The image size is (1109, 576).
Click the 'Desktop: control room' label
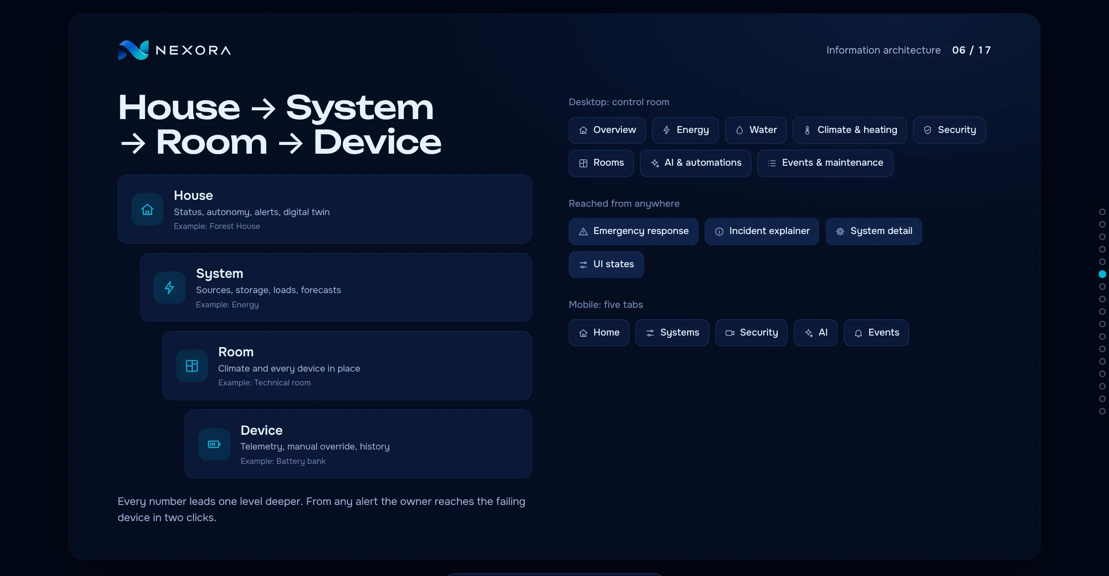point(619,102)
